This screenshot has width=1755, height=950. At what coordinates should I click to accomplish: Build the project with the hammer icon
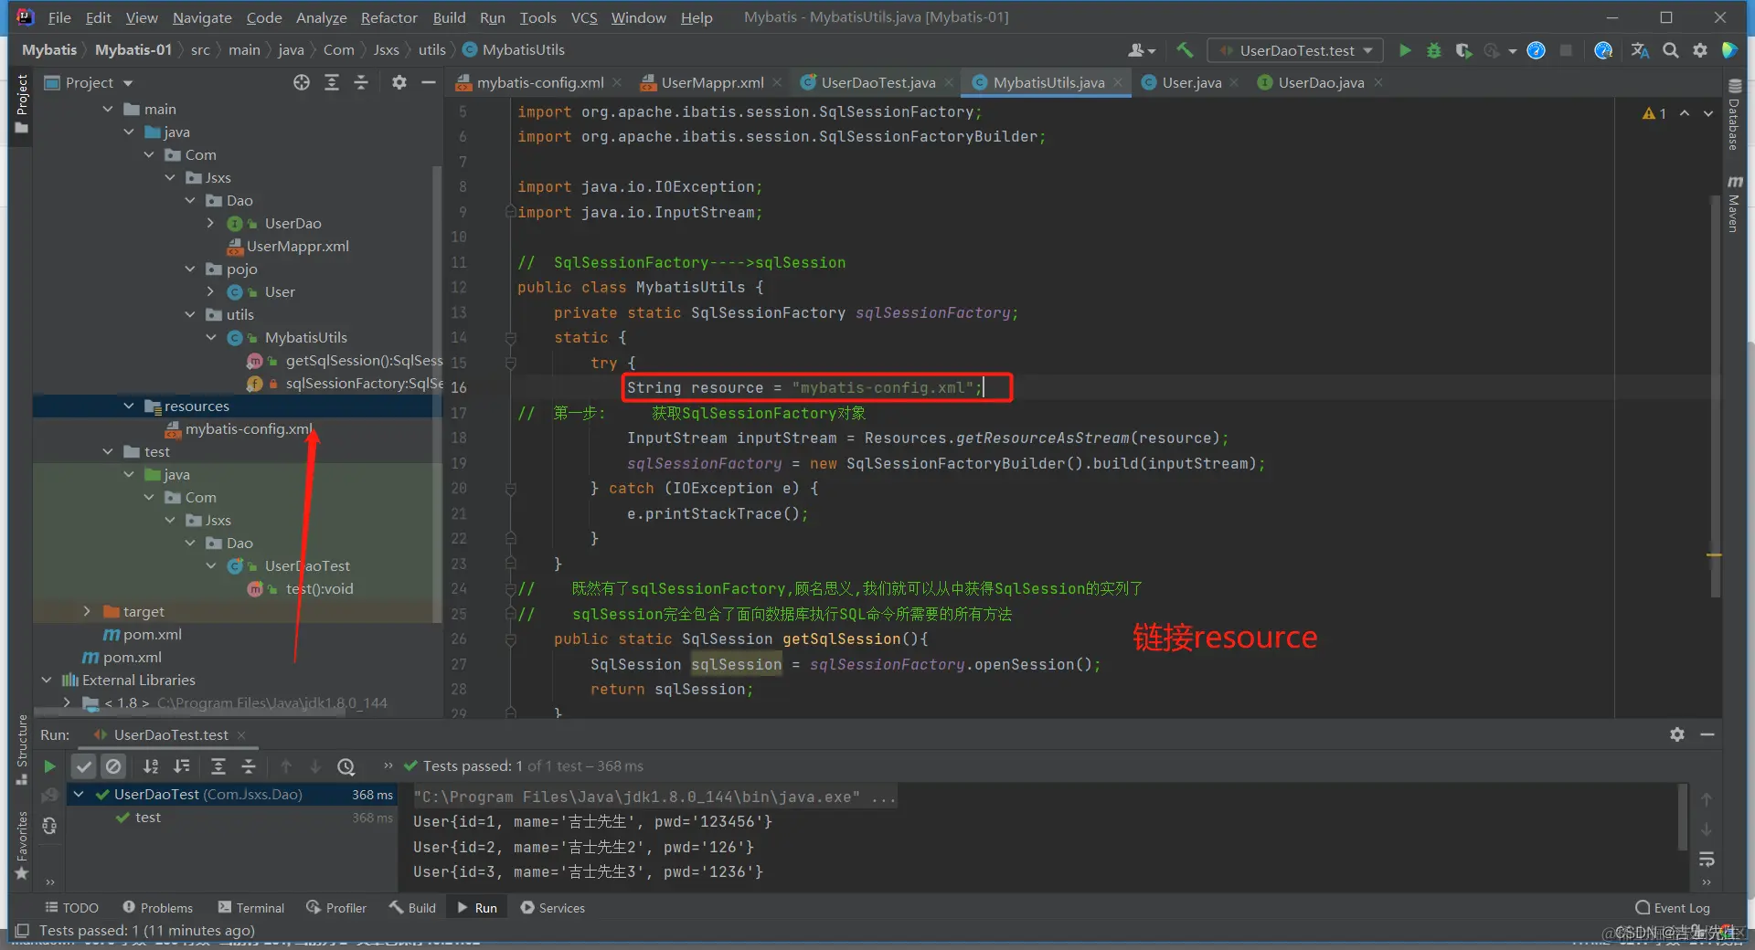coord(1186,50)
